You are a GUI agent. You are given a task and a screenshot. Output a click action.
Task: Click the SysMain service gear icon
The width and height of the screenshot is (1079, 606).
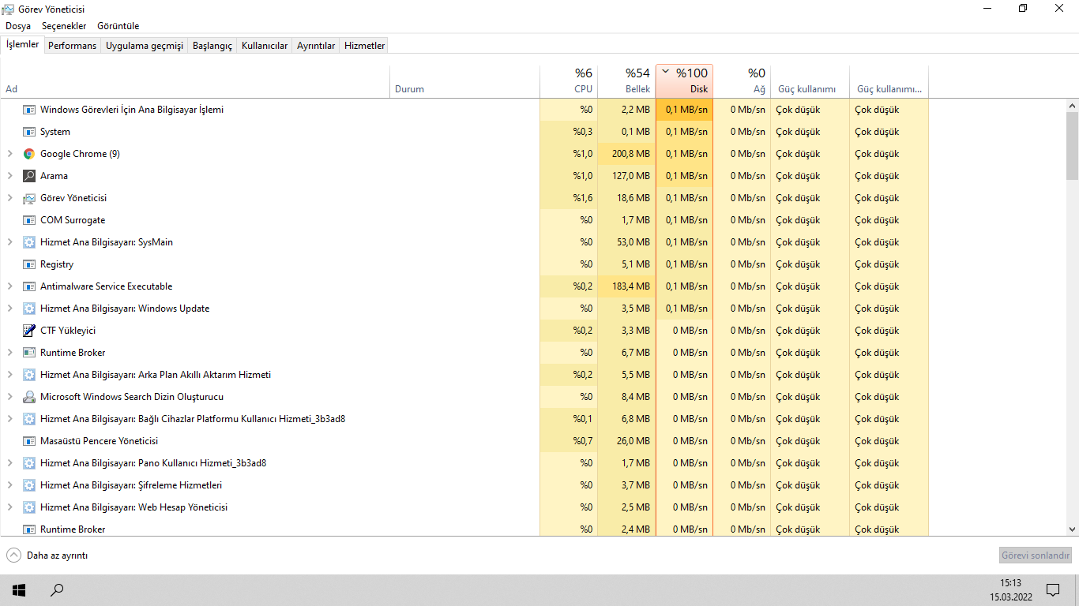(29, 242)
